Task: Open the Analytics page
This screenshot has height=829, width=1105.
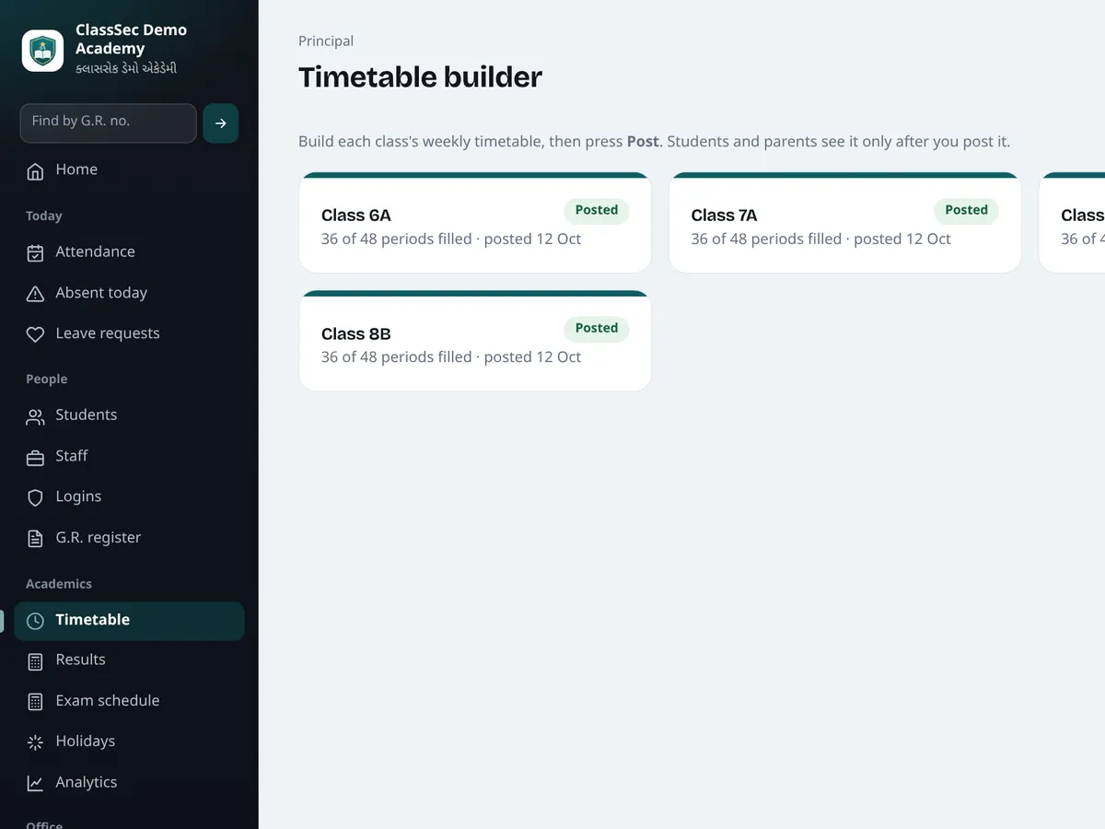Action: click(129, 782)
